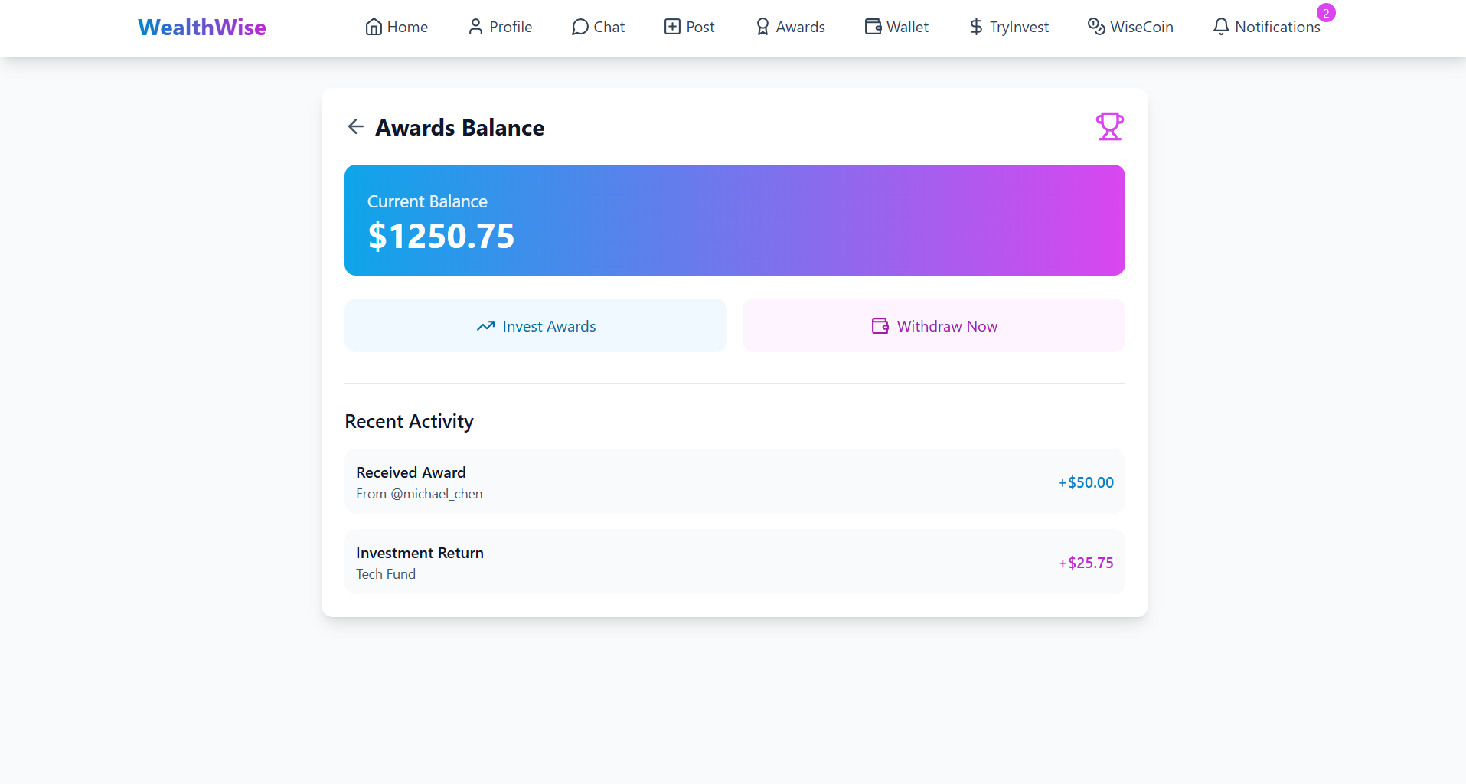
Task: Open the notifications badge showing 2
Action: pyautogui.click(x=1326, y=13)
